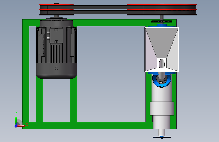Select the motor nameplate reading universal electric motor
219x142 pixels.
click(x=43, y=45)
